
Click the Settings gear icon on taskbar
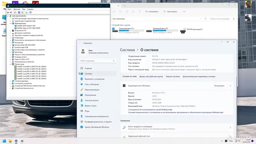[16, 141]
